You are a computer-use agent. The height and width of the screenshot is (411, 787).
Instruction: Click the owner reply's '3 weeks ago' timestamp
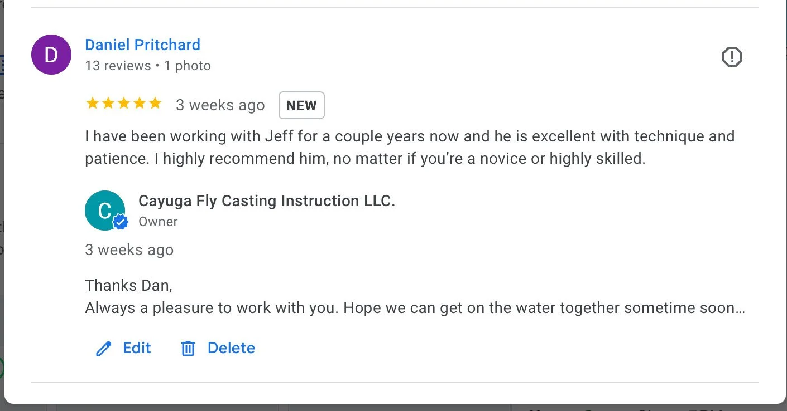coord(129,250)
